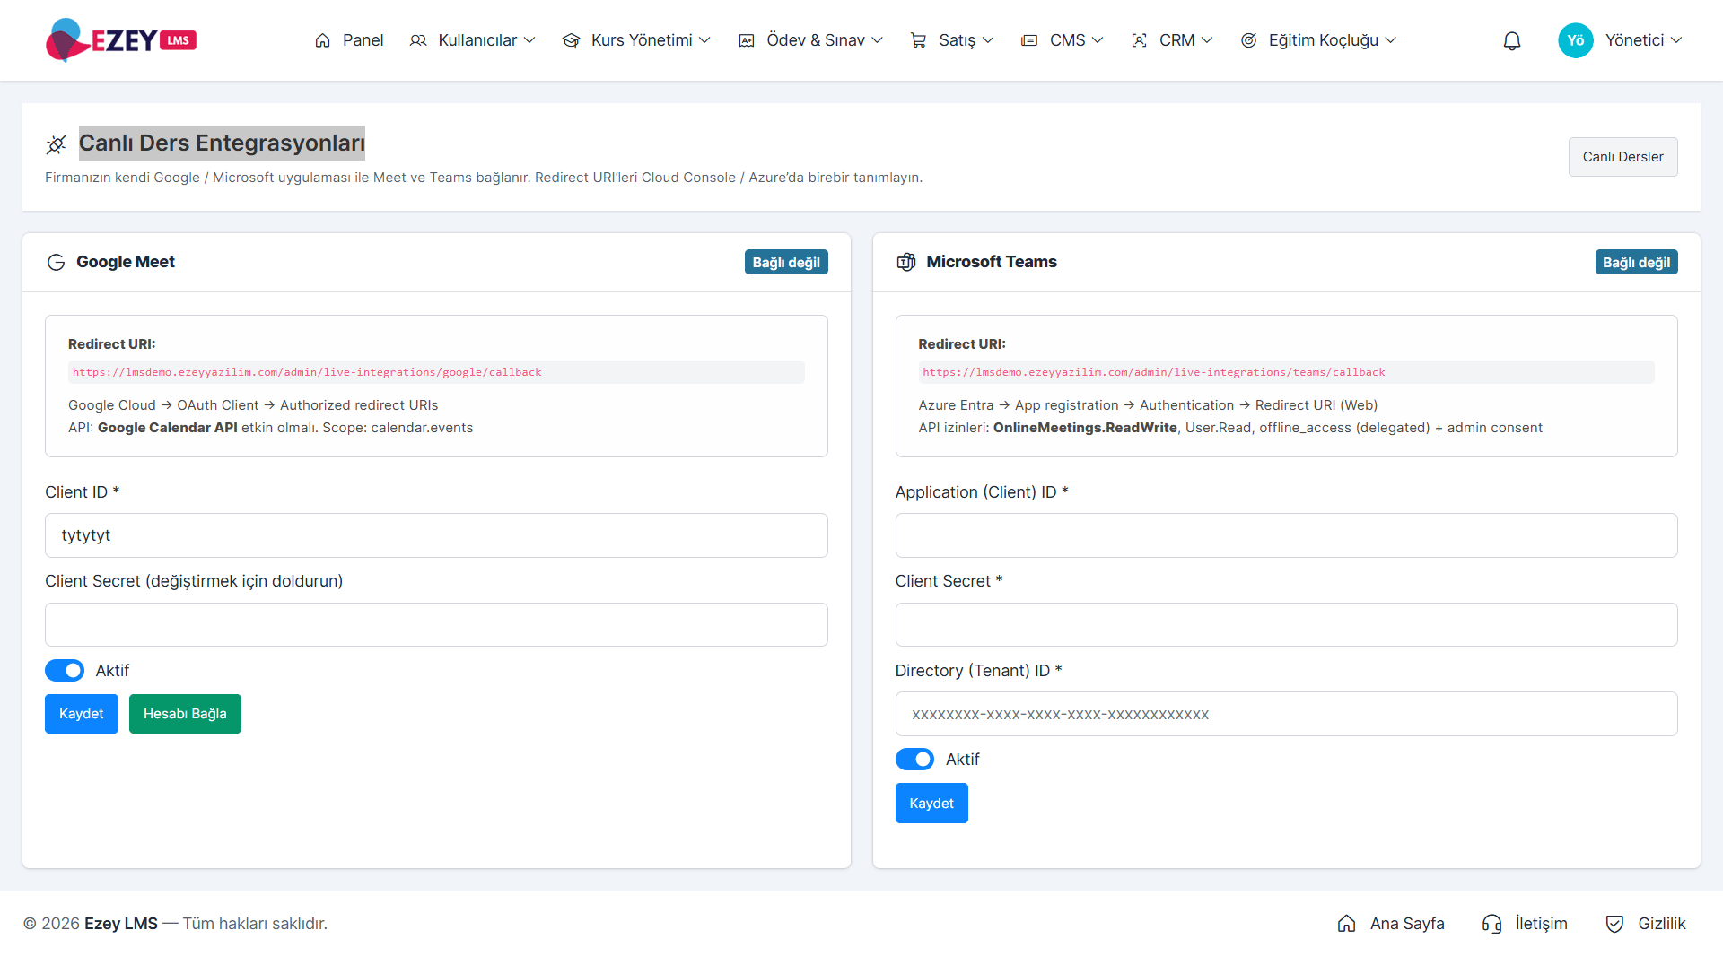Viewport: 1723px width, 956px height.
Task: Click the Ana Sayfa home icon in footer
Action: 1347,924
